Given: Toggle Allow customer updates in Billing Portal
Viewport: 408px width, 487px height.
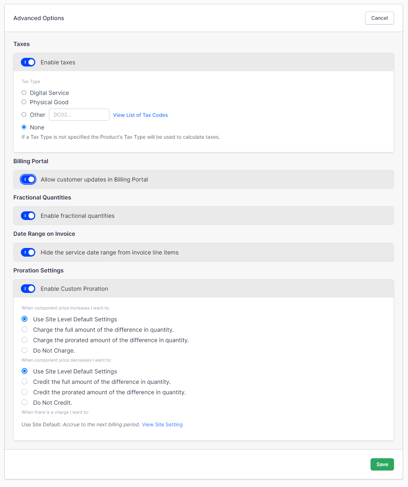Looking at the screenshot, I should coord(28,179).
